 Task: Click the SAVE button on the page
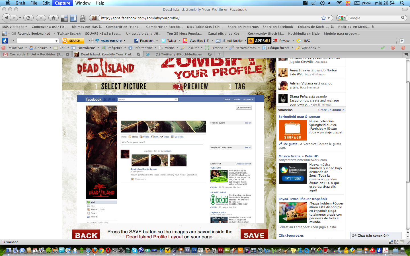pos(254,235)
